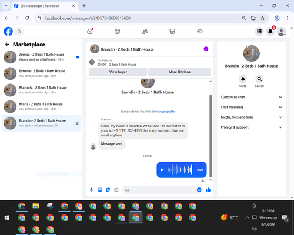294x235 pixels.
Task: Bookmark this page with star icon
Action: [263, 18]
